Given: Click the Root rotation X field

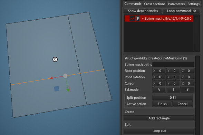Looking at the screenshot, I should click(159, 77).
